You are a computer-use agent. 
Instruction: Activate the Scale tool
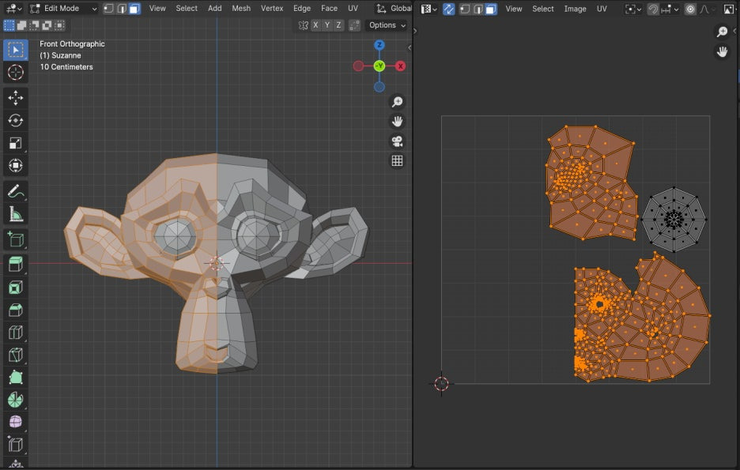click(16, 143)
